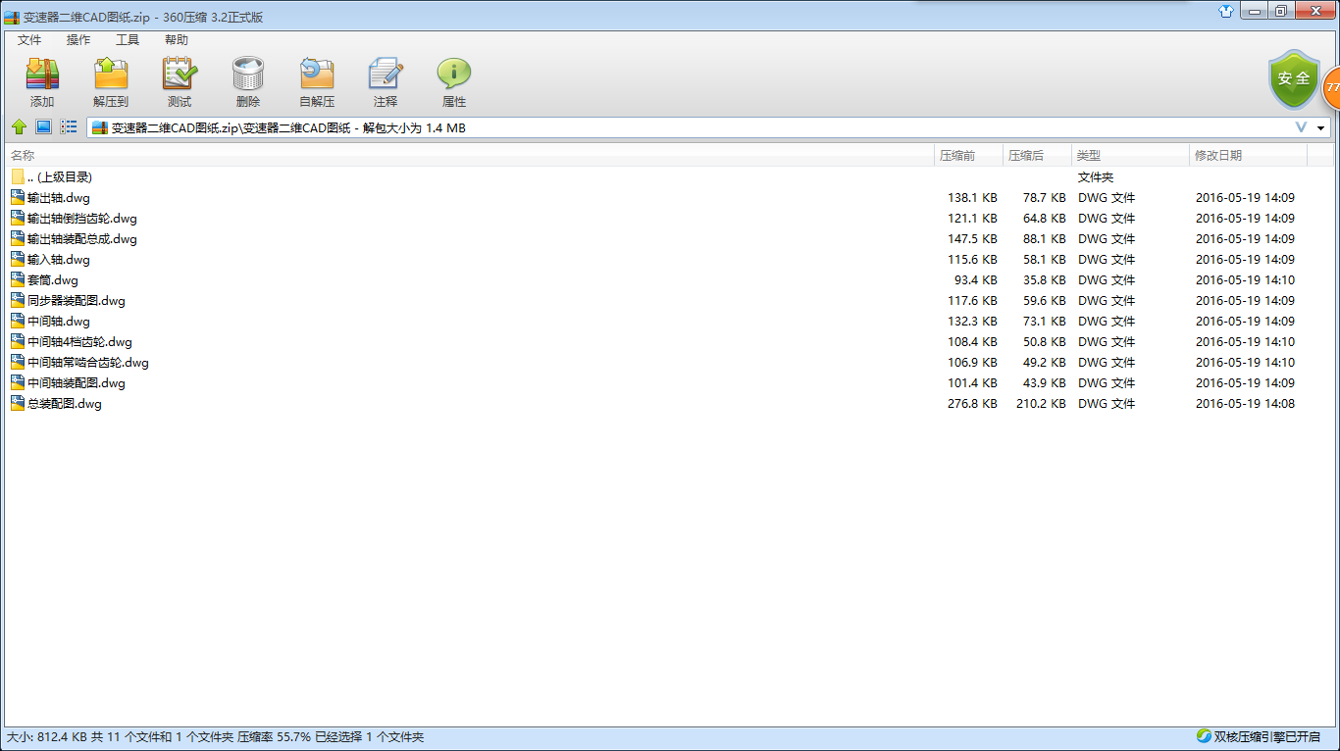
Task: Click the 输入轴.dwg file icon
Action: 18,260
